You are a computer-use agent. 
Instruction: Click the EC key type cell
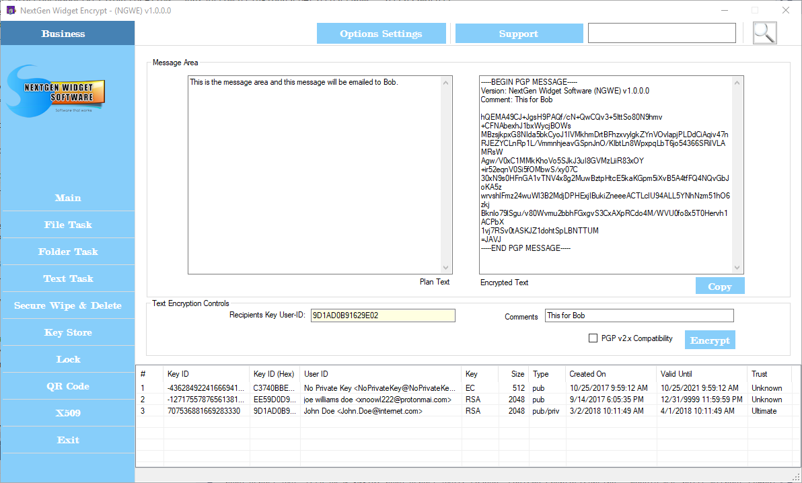pyautogui.click(x=470, y=388)
